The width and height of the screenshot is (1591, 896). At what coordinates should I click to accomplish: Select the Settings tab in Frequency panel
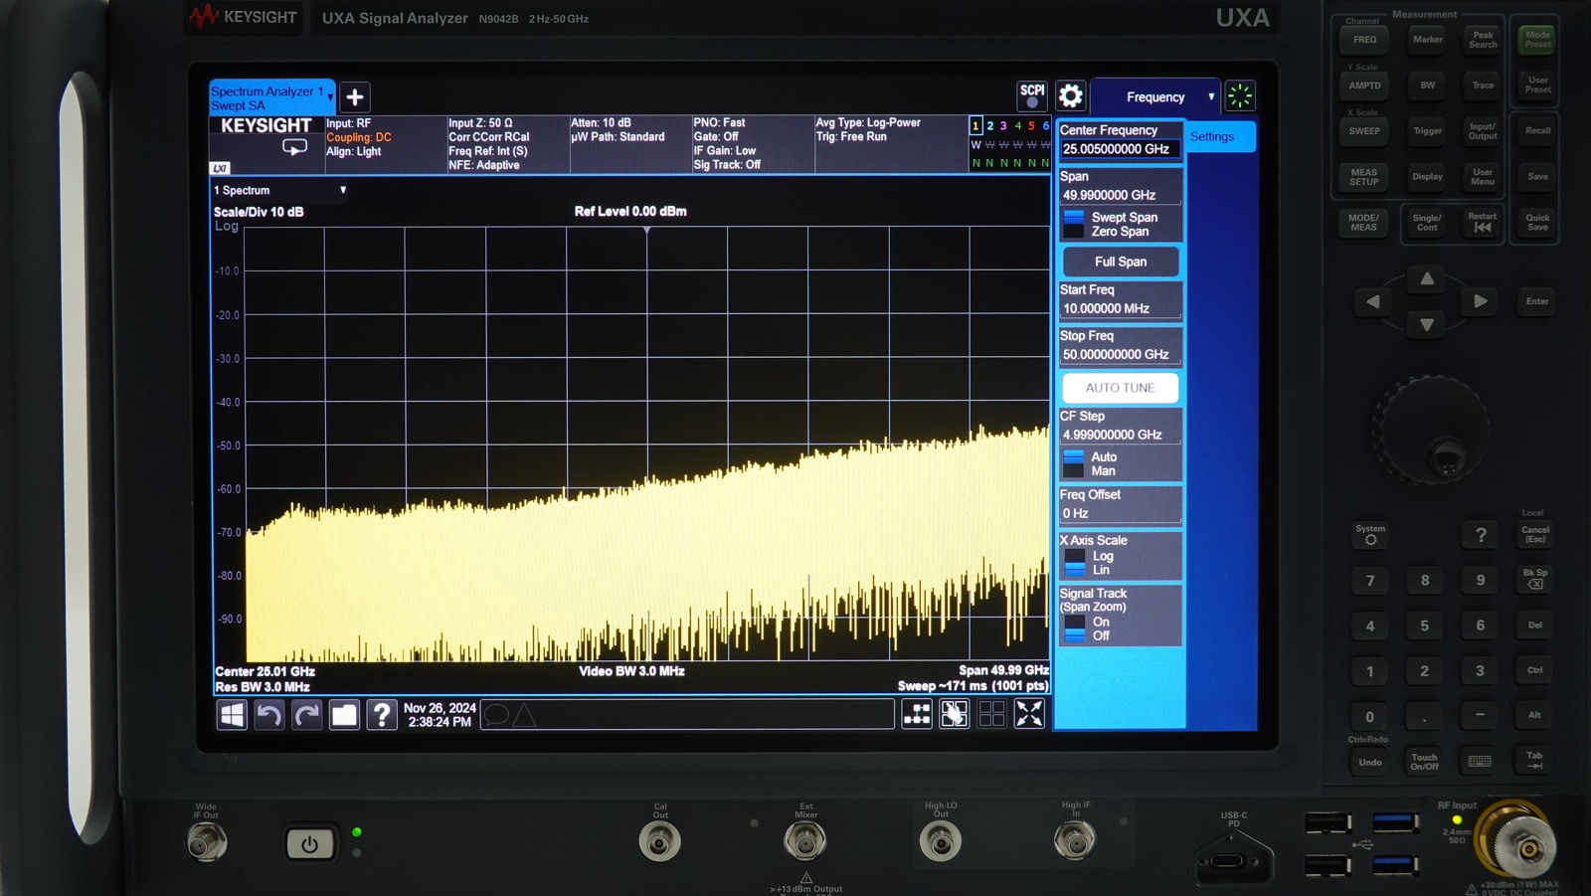[1221, 136]
